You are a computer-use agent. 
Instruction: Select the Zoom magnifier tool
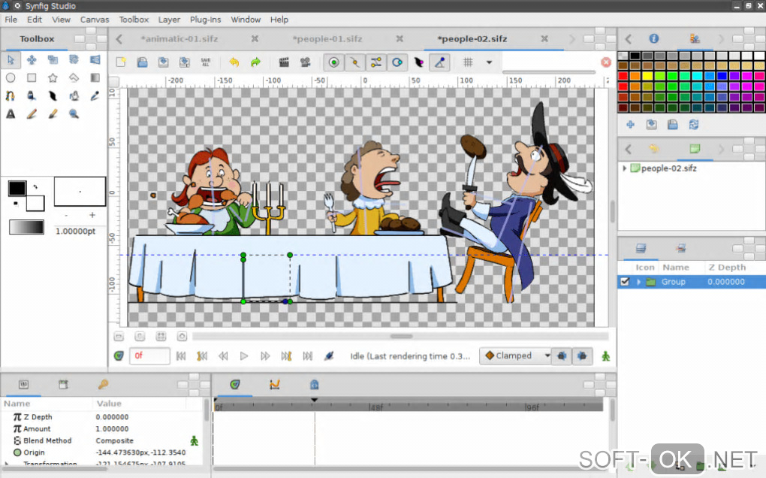pos(74,114)
